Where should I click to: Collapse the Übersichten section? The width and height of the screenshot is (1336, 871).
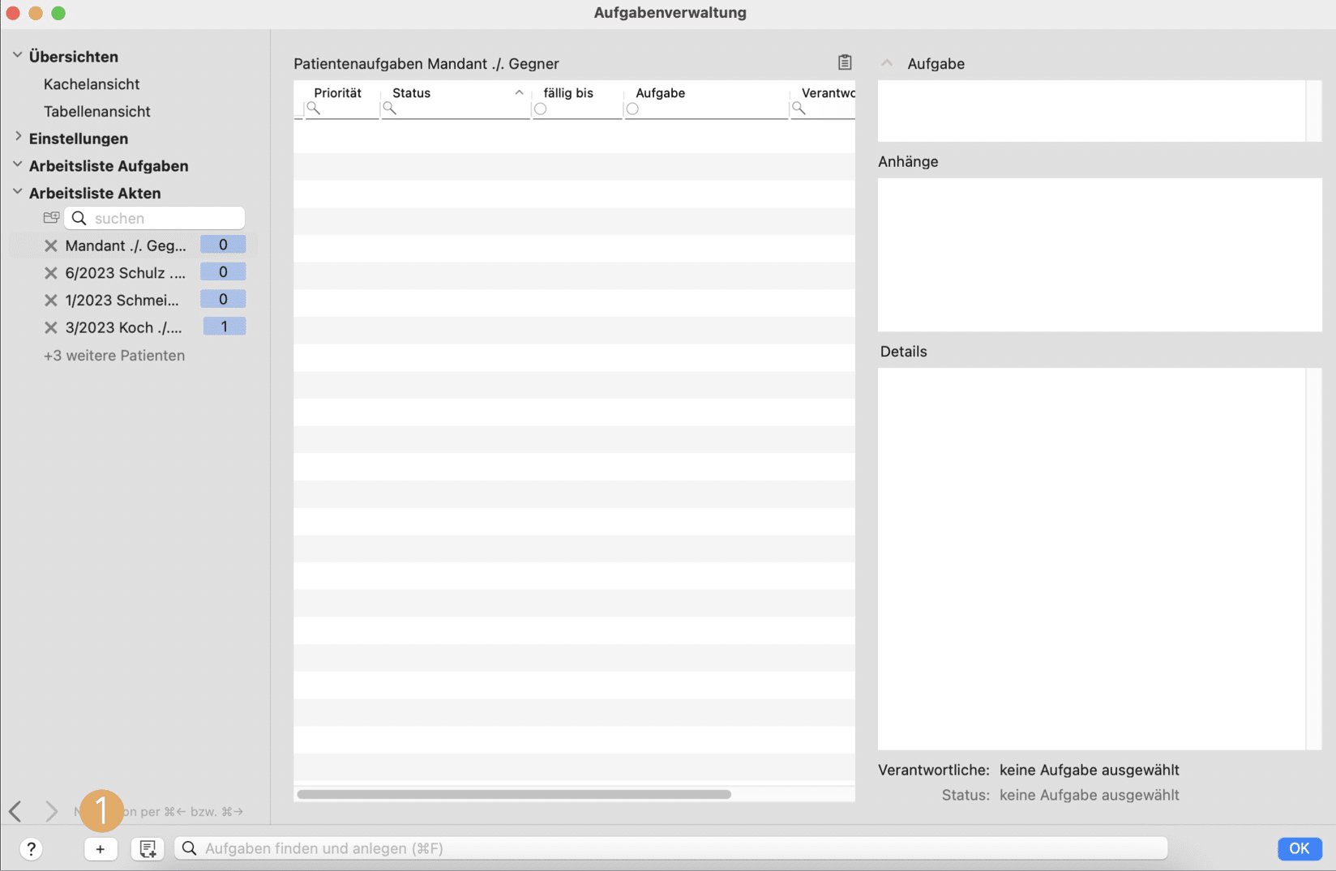17,56
